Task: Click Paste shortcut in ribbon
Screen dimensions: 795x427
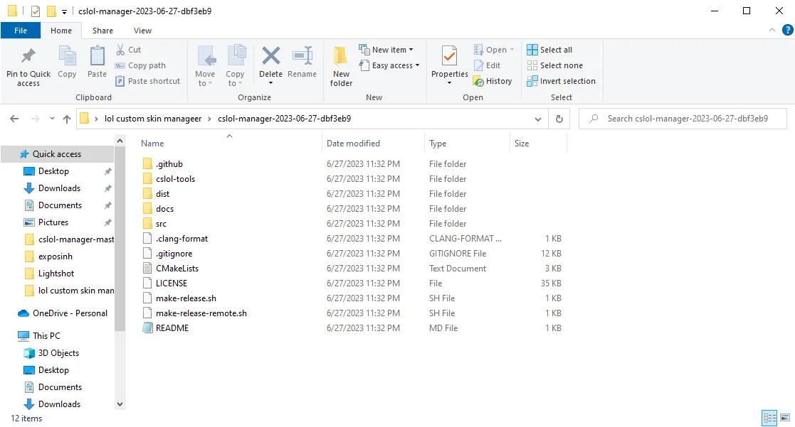Action: [x=147, y=81]
